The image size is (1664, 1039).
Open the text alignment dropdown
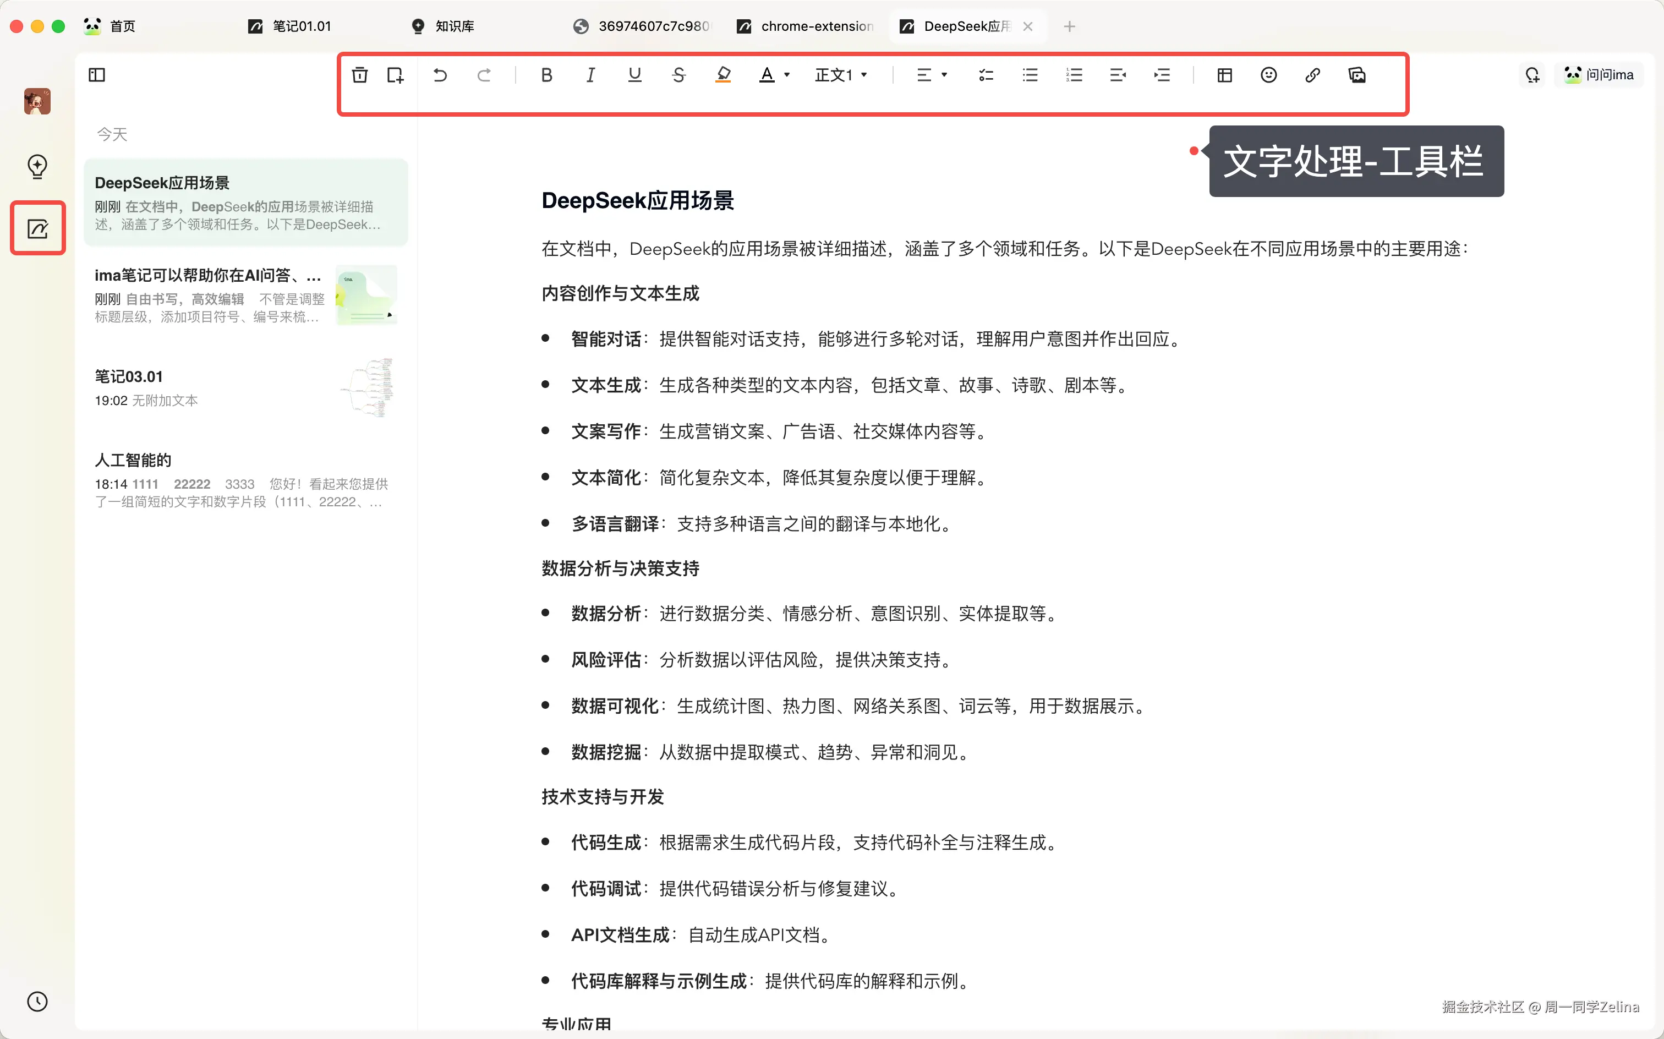pyautogui.click(x=931, y=75)
